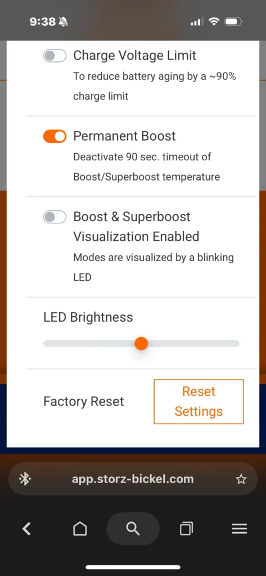This screenshot has width=266, height=576.
Task: Tap the Wi-Fi status icon
Action: pyautogui.click(x=214, y=22)
